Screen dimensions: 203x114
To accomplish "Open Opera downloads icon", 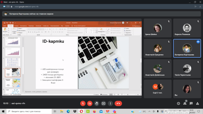I will (200, 6).
